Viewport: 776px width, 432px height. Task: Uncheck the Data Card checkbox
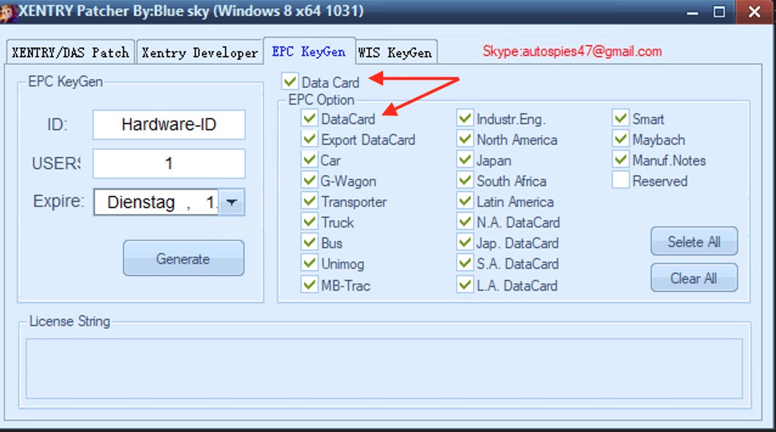click(x=290, y=82)
